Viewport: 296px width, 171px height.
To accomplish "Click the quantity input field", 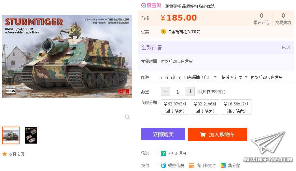I will click(x=178, y=92).
